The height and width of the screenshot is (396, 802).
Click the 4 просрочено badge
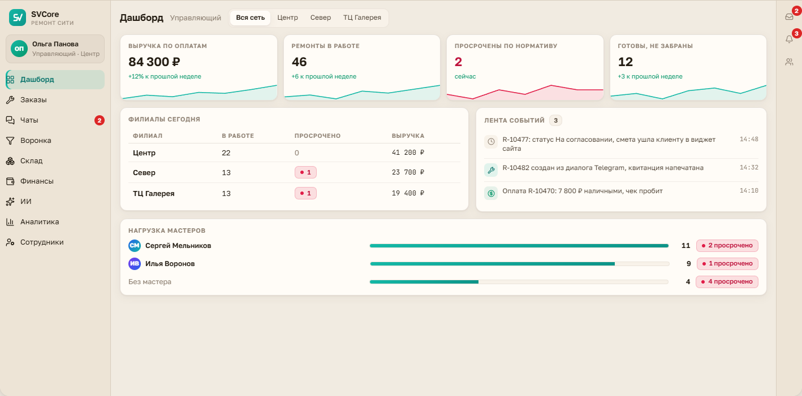pos(727,281)
